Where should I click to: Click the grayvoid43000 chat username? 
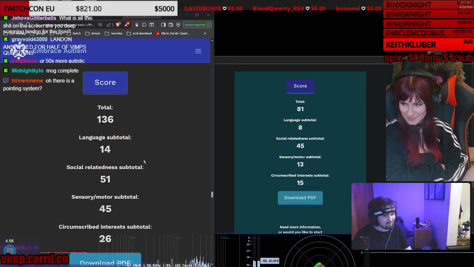[x=29, y=39]
